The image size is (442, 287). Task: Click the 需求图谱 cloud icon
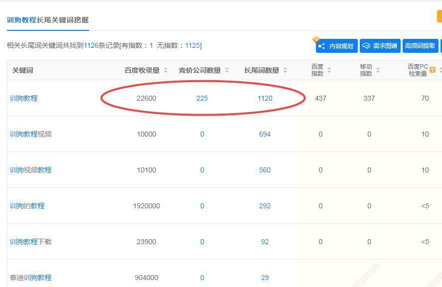(366, 46)
